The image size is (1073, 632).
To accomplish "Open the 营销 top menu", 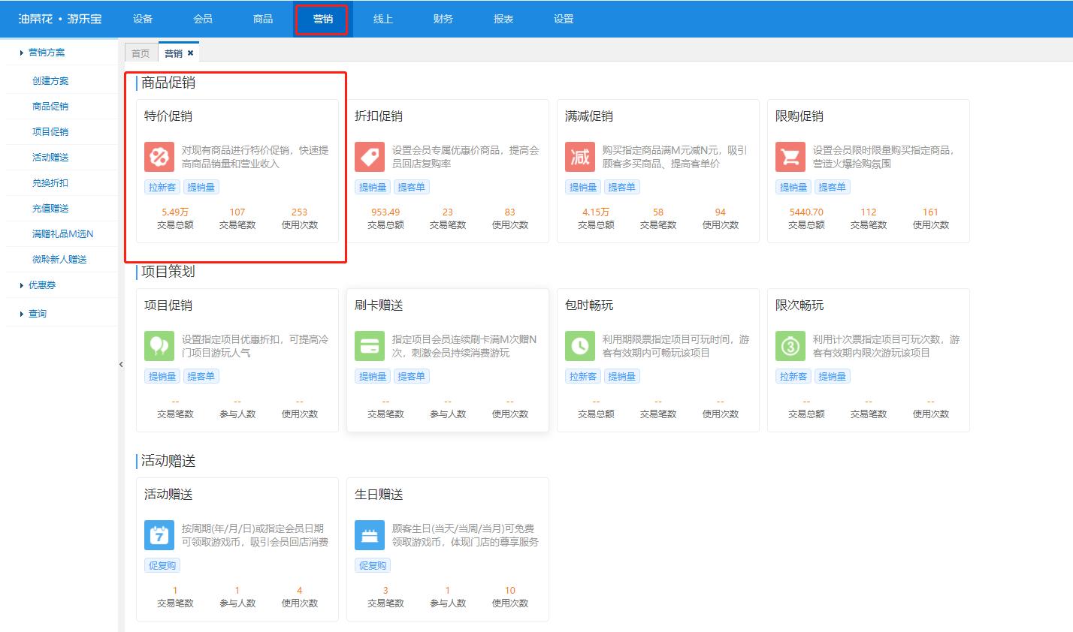I will (x=323, y=19).
